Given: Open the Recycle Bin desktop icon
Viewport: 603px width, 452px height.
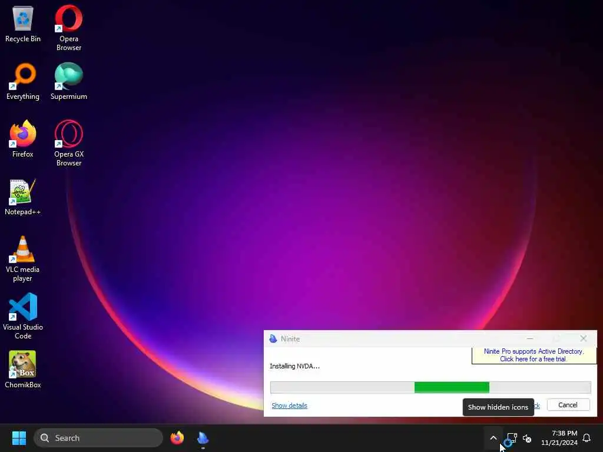Looking at the screenshot, I should tap(23, 24).
